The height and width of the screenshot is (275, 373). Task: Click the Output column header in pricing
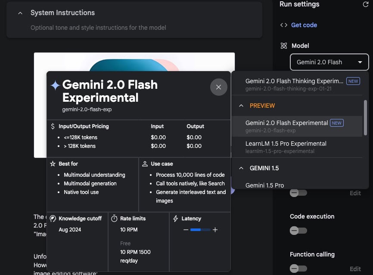195,126
